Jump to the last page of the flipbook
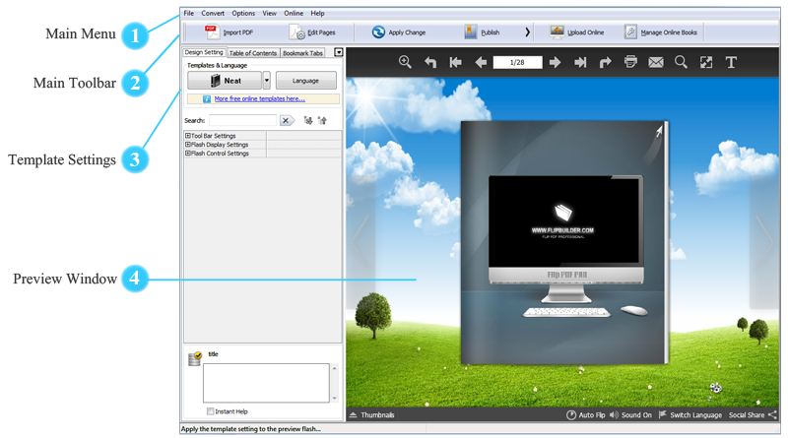The image size is (788, 438). click(x=580, y=63)
